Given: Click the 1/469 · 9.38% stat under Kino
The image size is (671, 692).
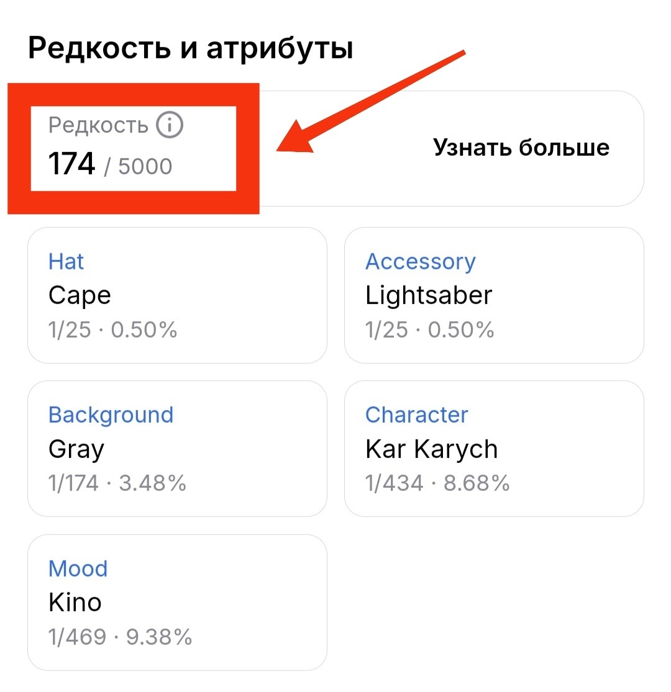Looking at the screenshot, I should click(x=121, y=636).
